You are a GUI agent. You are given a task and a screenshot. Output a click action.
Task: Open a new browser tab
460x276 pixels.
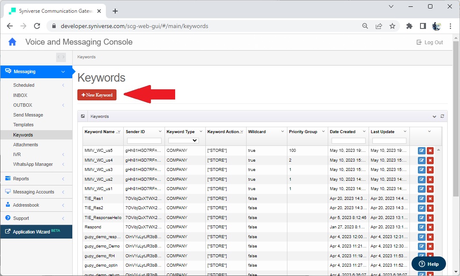[x=115, y=11]
